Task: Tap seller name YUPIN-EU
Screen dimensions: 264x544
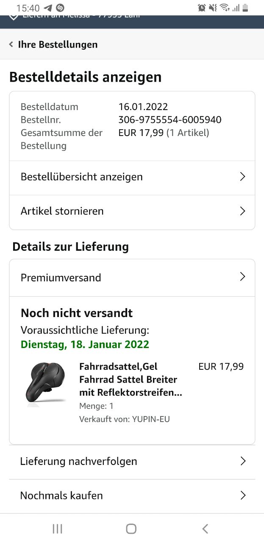Action: click(151, 419)
